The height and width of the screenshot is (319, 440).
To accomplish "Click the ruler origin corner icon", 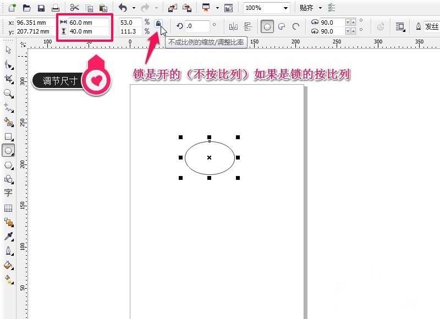I will click(x=23, y=45).
